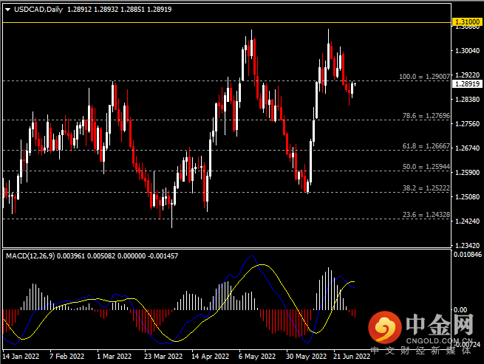
Task: Open the CNGOLD.COM.CN watermark link
Action: pos(439,341)
